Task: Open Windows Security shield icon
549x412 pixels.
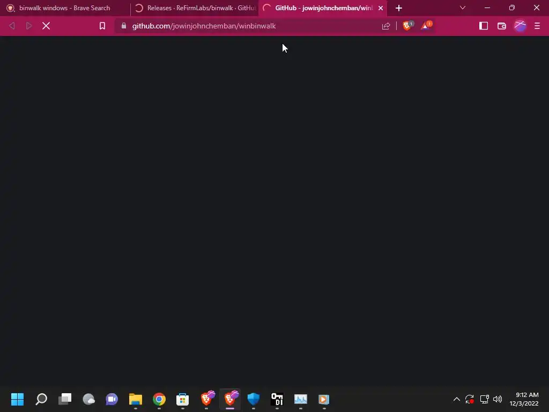Action: click(x=254, y=399)
